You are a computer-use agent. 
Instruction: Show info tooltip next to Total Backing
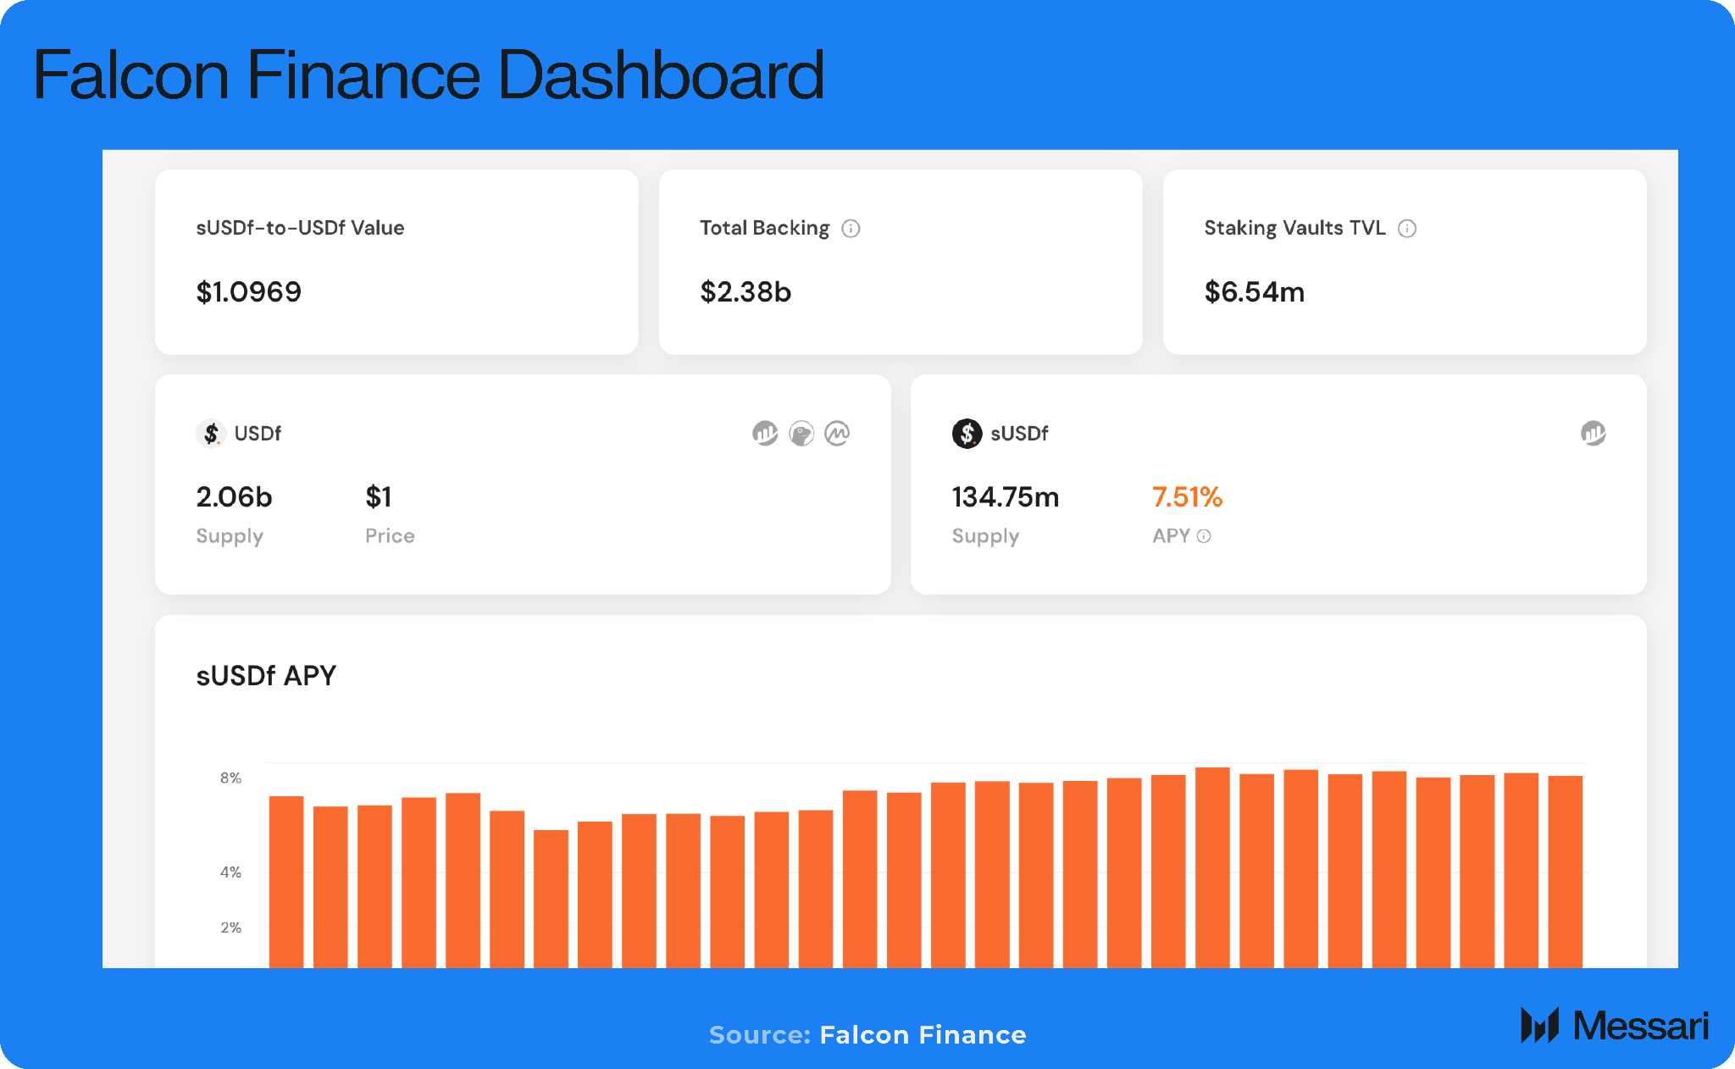(851, 229)
